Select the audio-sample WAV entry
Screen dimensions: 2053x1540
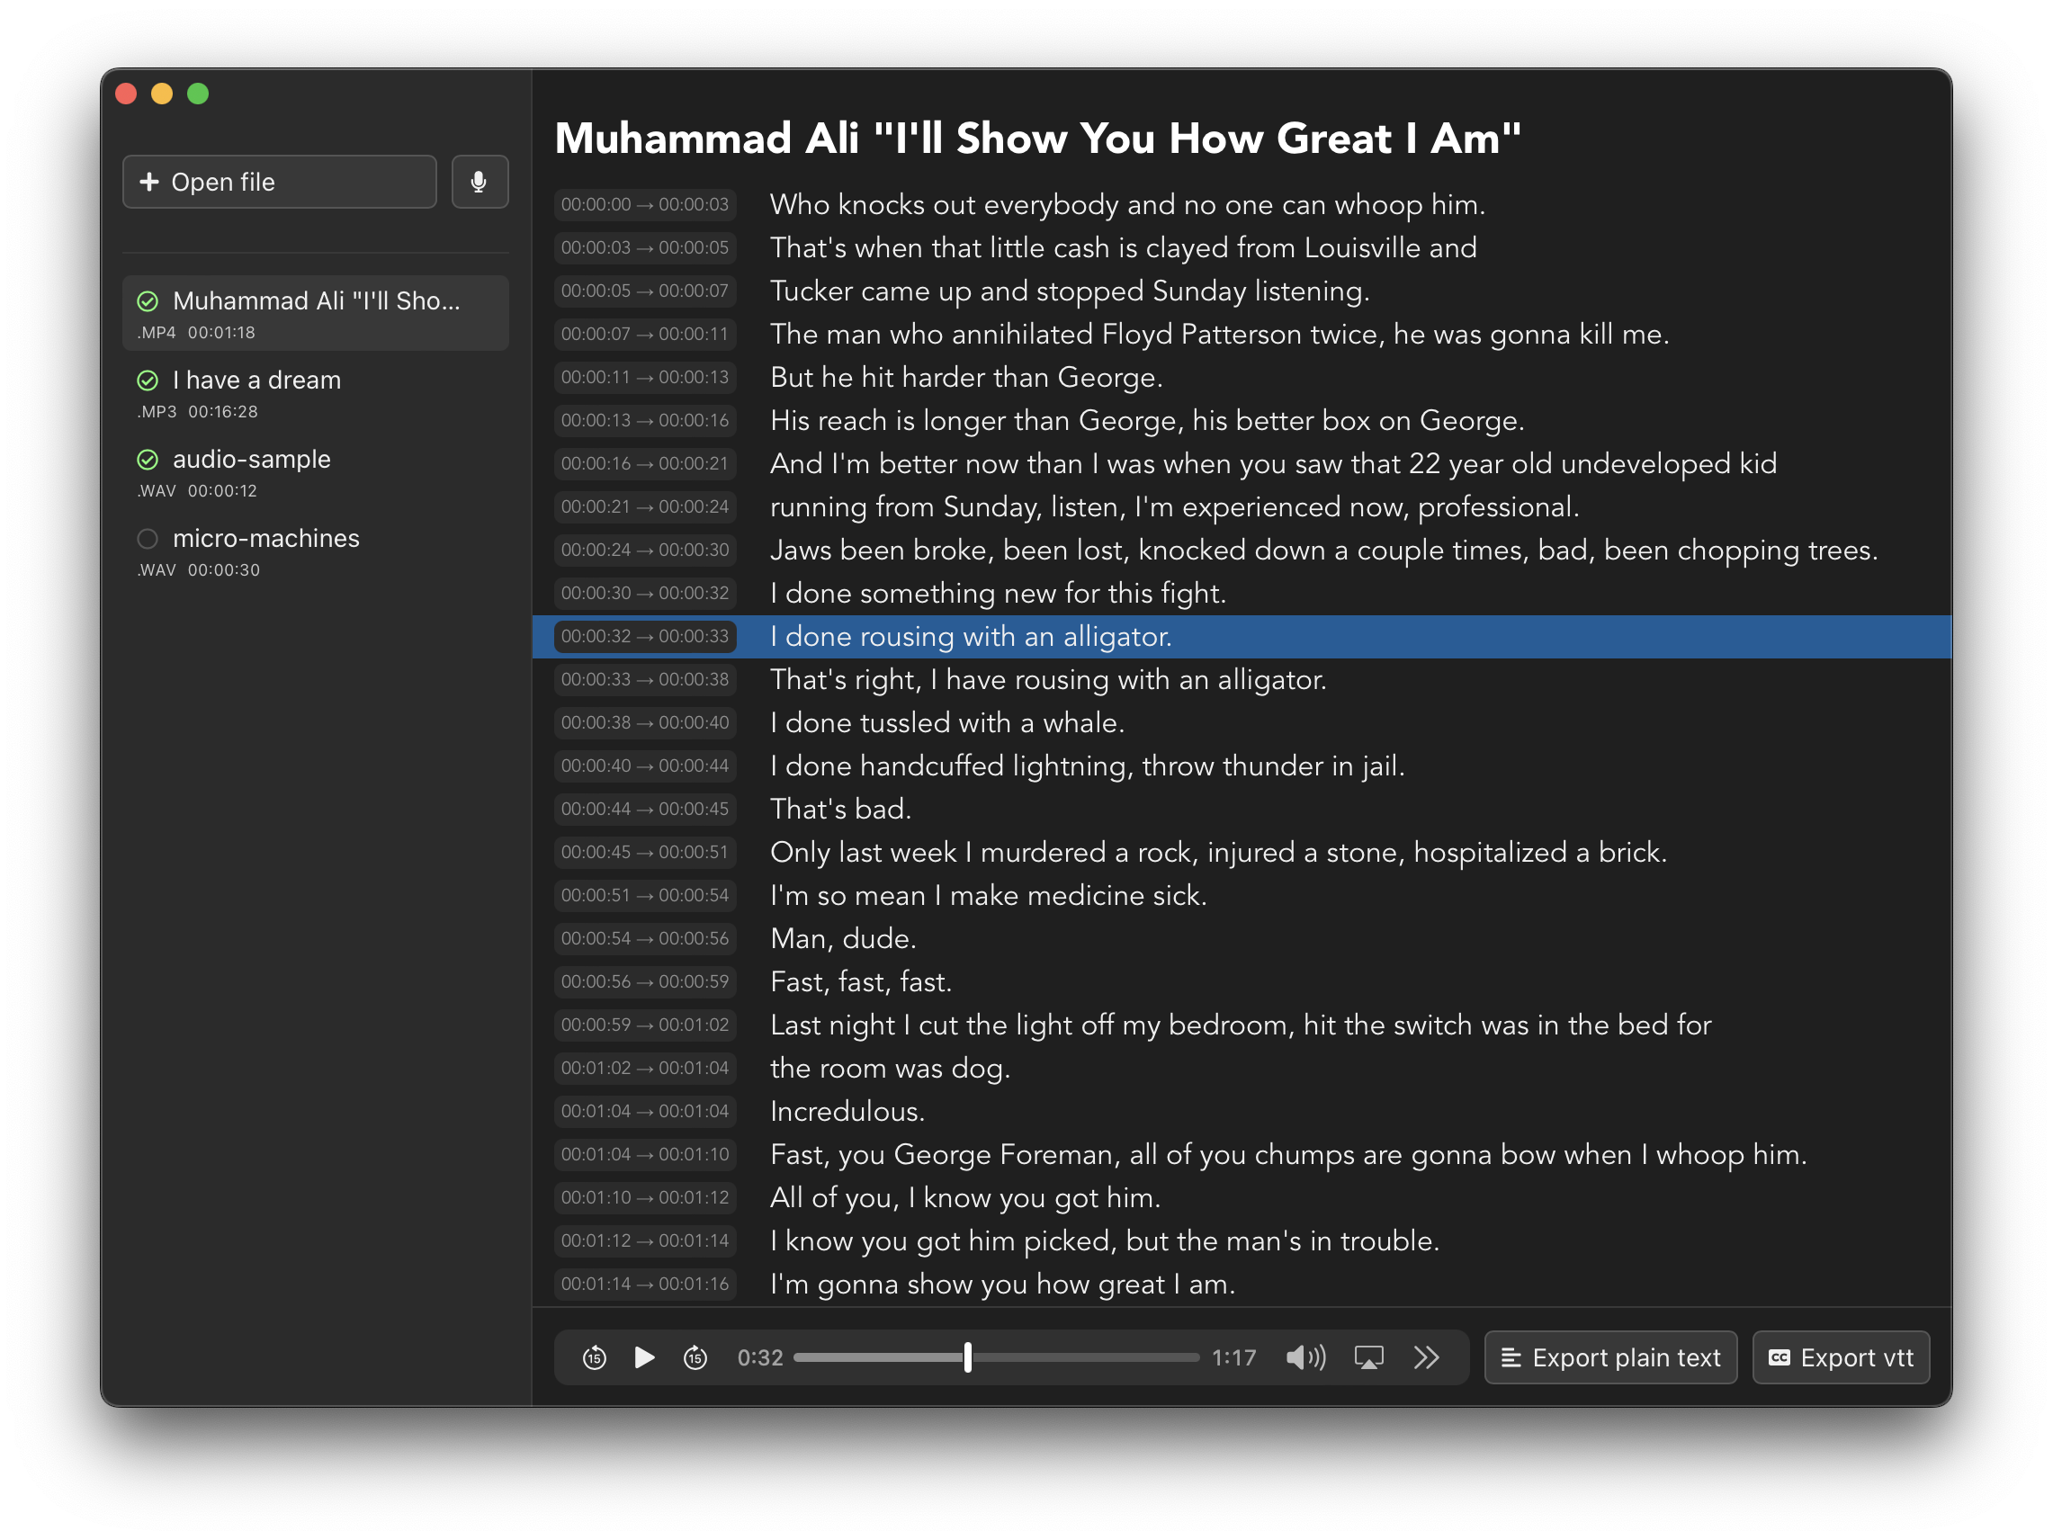pos(252,460)
